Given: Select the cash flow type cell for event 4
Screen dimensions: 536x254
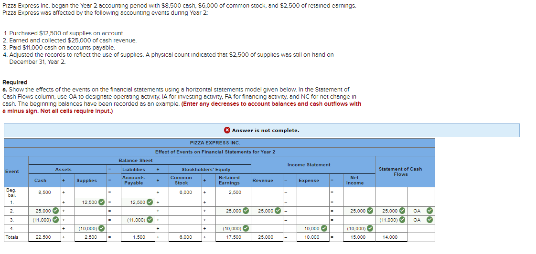Looking at the screenshot, I should [421, 228].
